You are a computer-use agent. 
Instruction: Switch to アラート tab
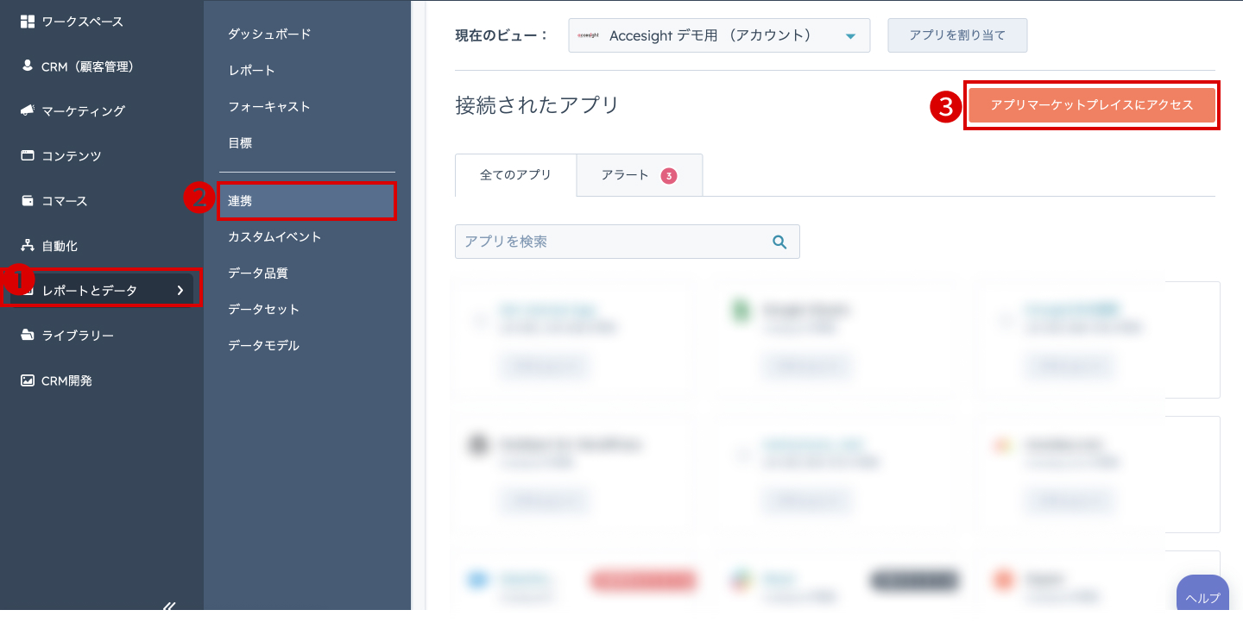click(640, 175)
